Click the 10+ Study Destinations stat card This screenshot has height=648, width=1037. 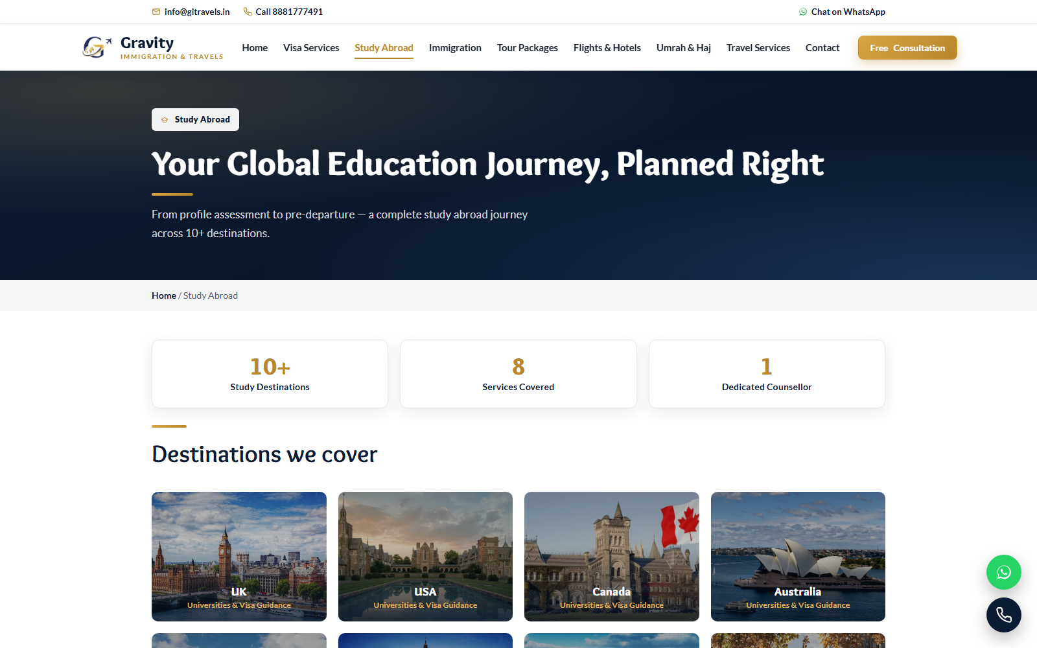[x=270, y=374]
